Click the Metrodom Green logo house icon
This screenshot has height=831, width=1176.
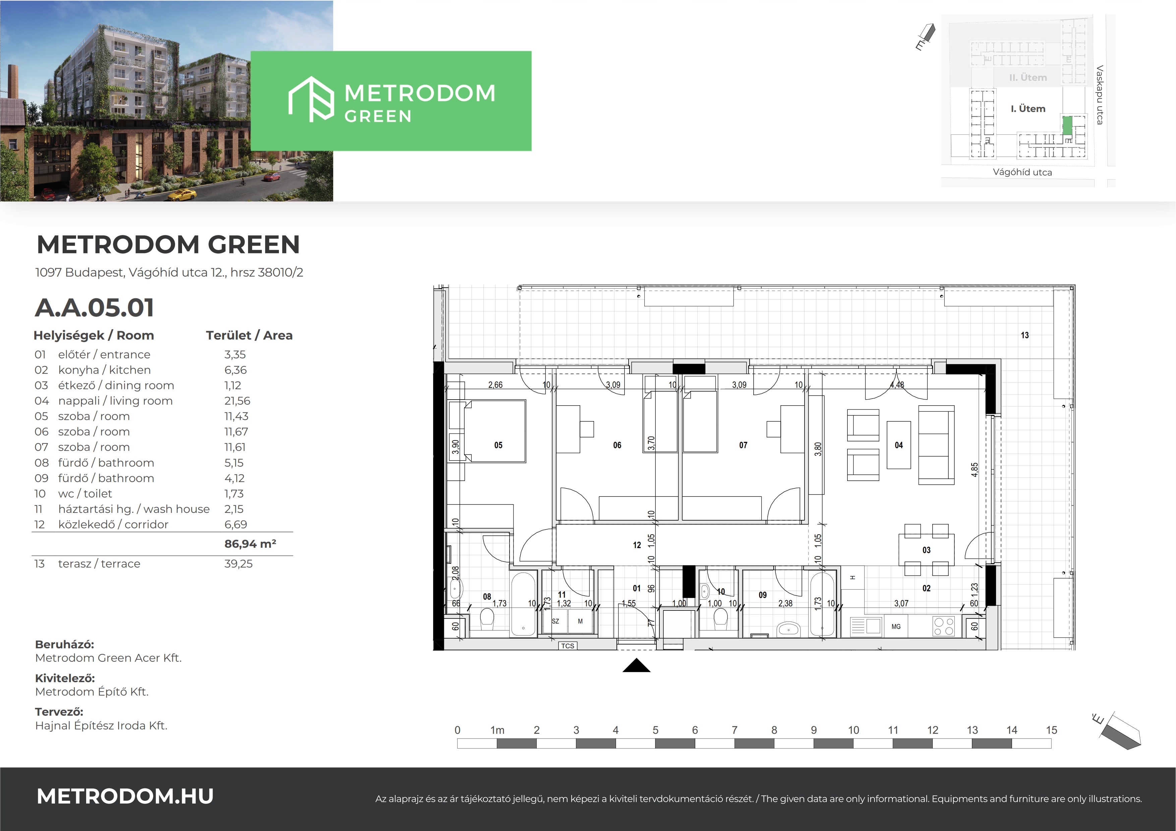tap(311, 99)
